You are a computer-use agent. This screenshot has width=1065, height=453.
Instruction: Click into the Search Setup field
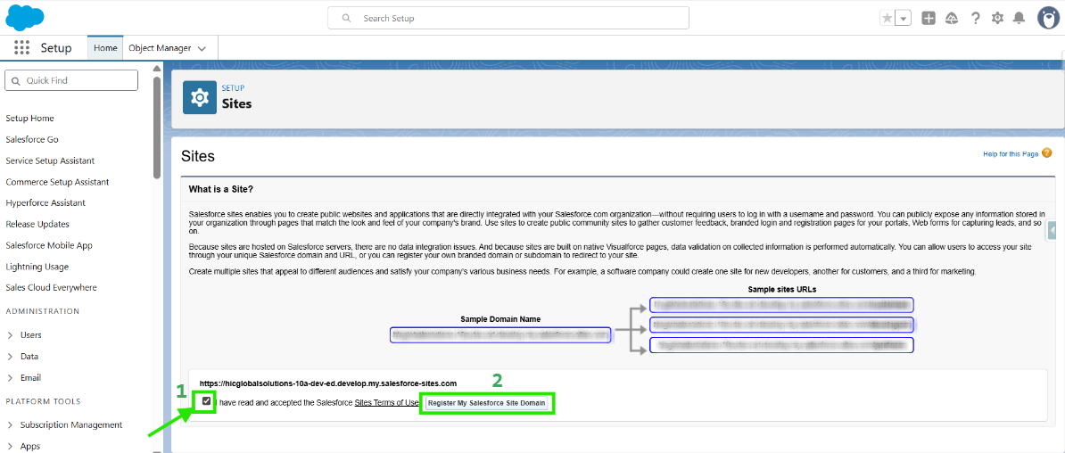click(508, 19)
